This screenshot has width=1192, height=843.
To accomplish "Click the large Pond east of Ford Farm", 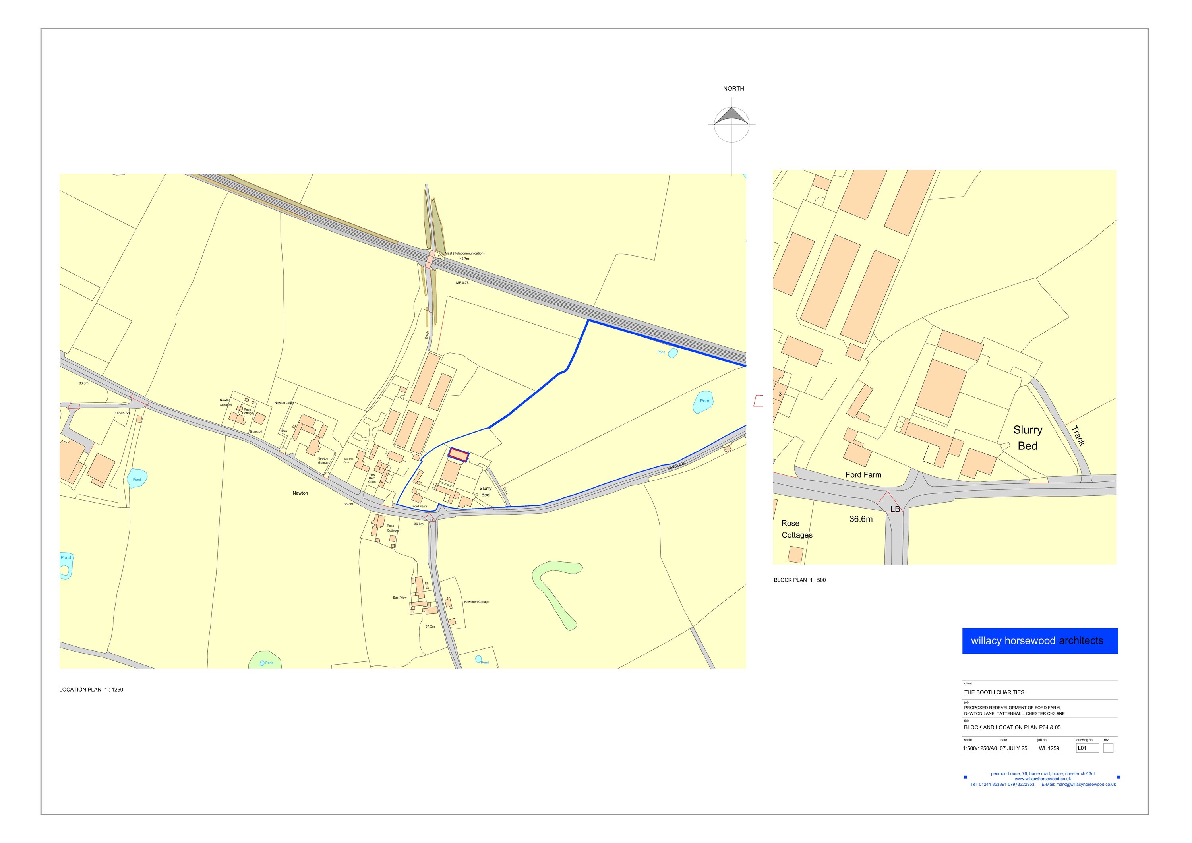I will click(x=703, y=402).
